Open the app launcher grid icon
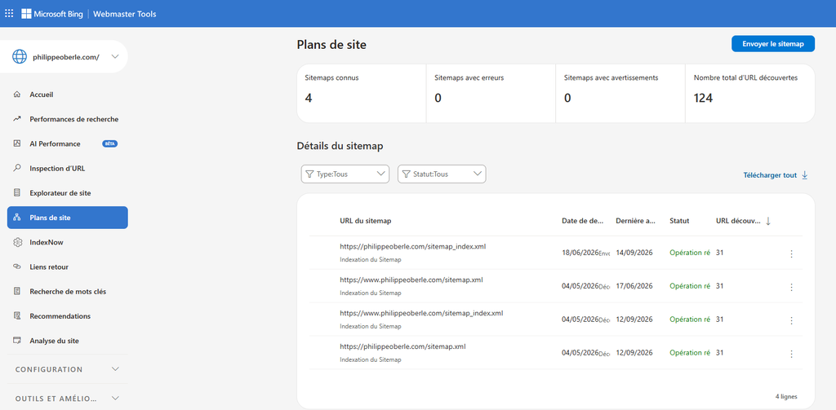The height and width of the screenshot is (410, 836). (x=9, y=13)
